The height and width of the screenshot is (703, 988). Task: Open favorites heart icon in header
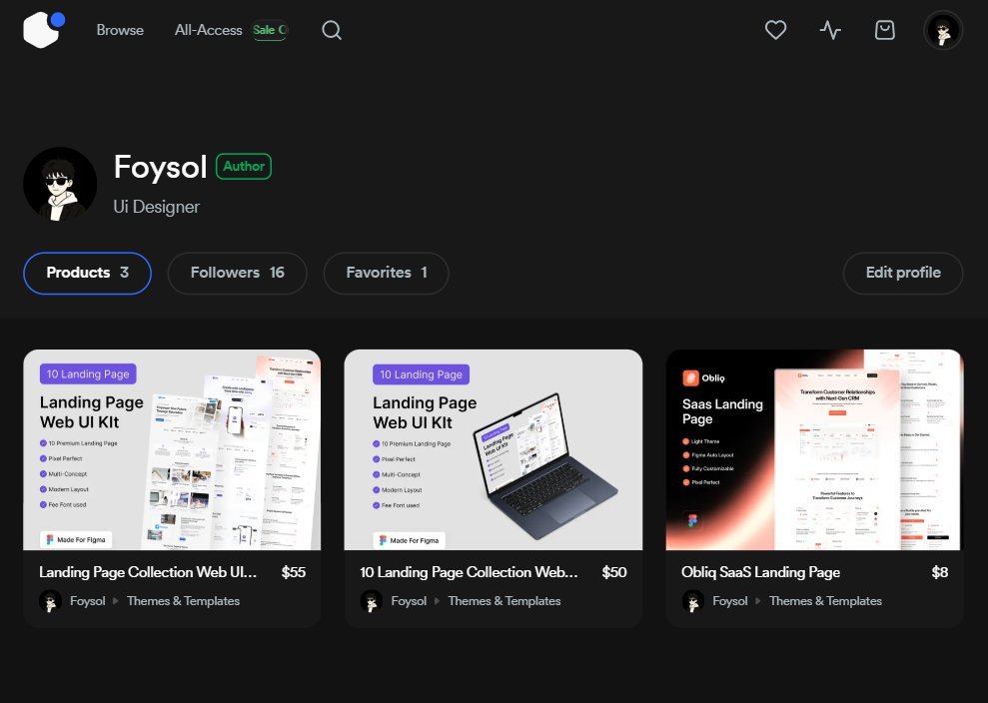click(775, 30)
